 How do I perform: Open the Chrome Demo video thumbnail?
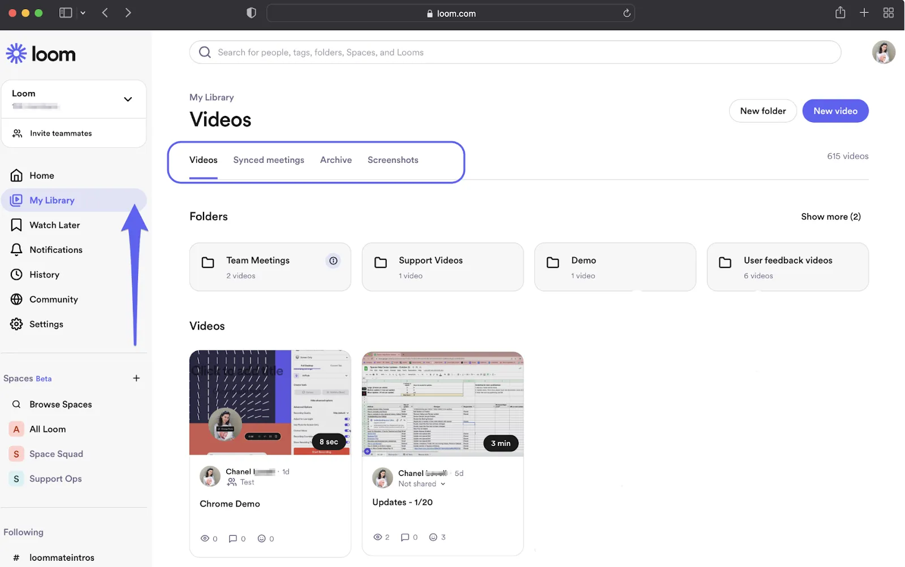(270, 402)
